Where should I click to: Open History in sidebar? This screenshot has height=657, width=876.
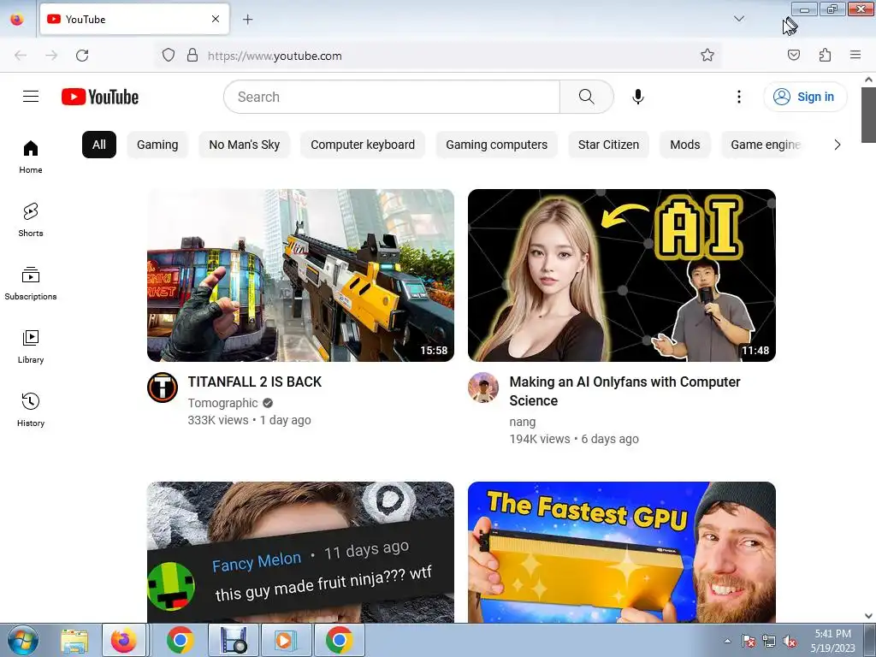pos(31,410)
